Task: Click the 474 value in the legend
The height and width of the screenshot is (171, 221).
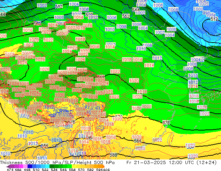Action: [x=10, y=170]
